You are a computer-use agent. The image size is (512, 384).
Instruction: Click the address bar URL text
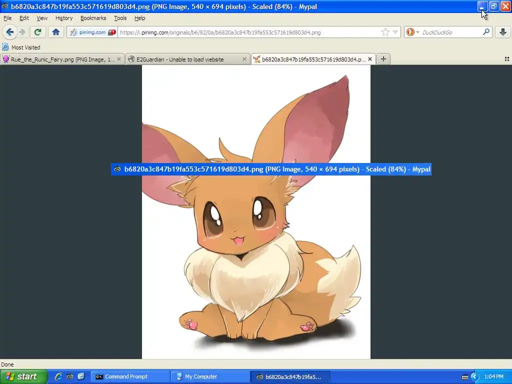[x=220, y=32]
